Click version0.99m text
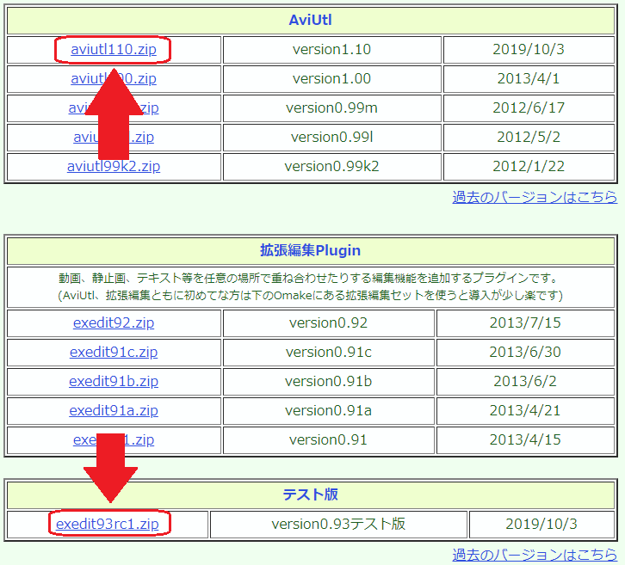 [x=331, y=107]
